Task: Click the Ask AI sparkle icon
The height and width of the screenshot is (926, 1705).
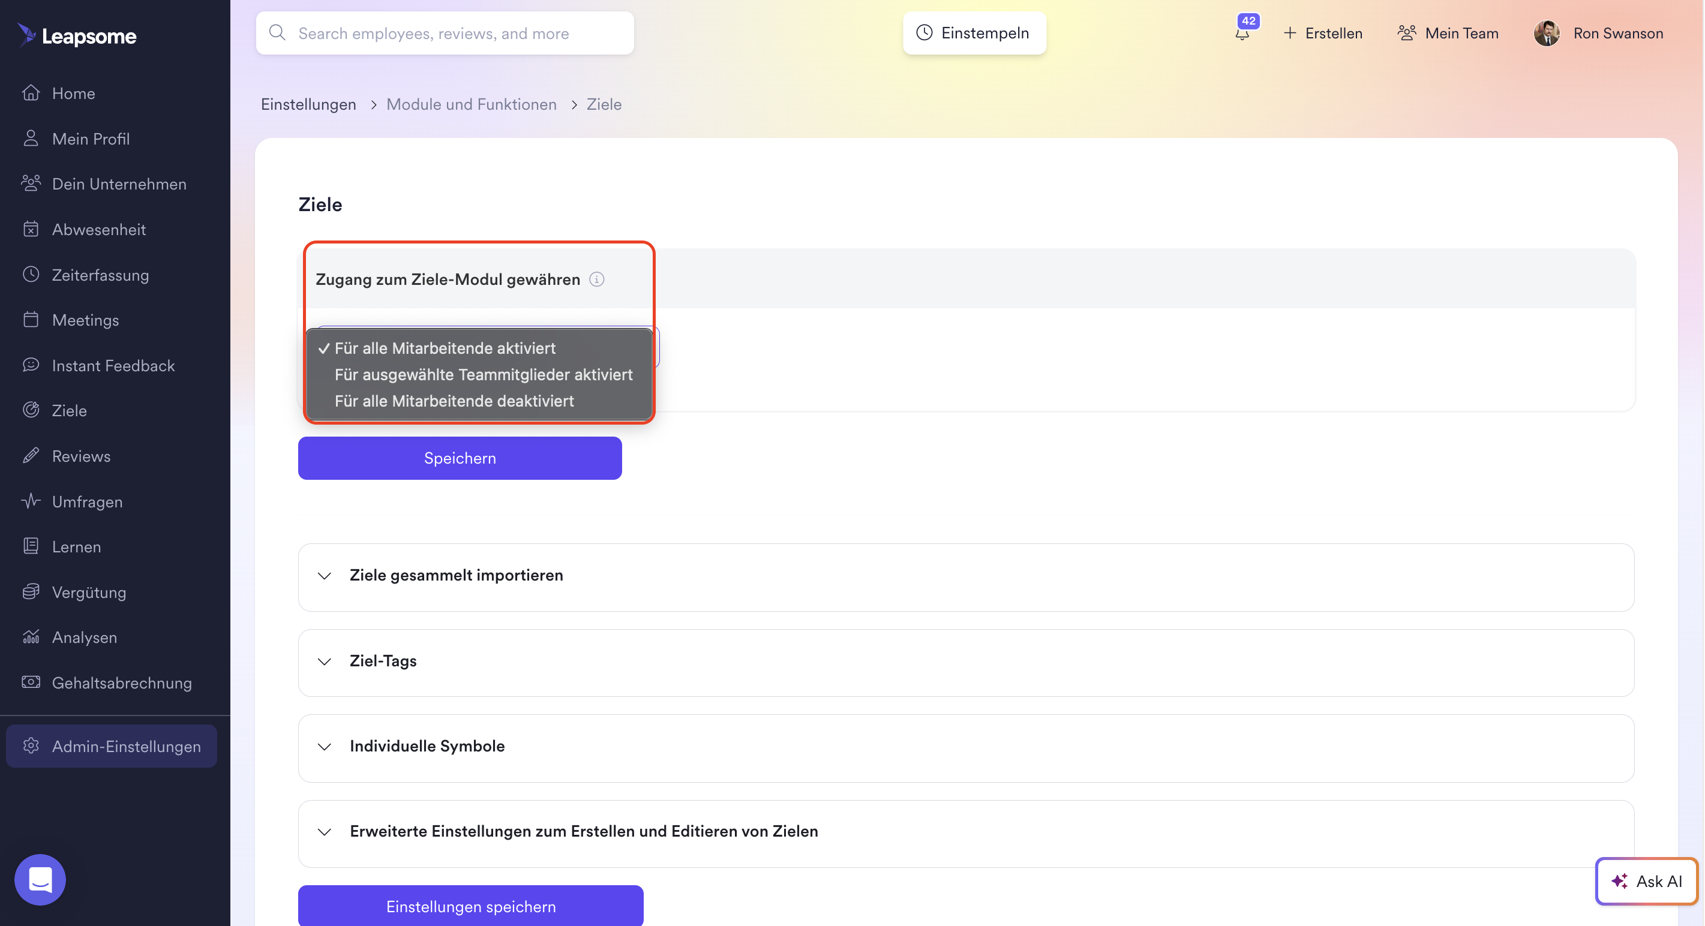Action: 1620,881
